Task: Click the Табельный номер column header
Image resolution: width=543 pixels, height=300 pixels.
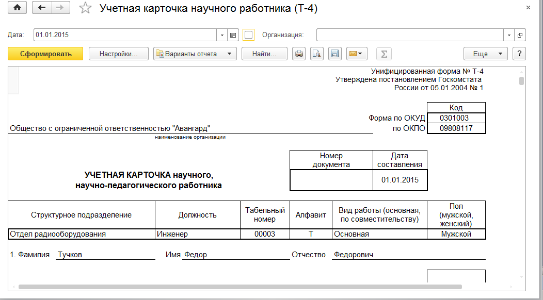Action: pyautogui.click(x=265, y=215)
